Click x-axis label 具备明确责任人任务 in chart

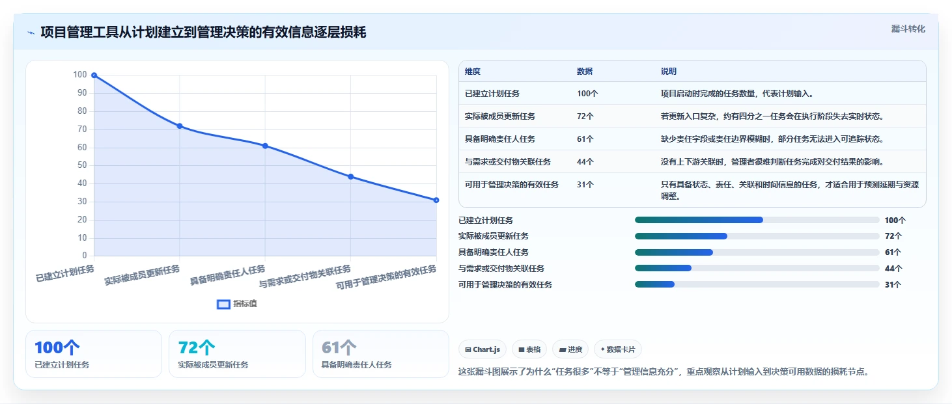click(x=228, y=276)
